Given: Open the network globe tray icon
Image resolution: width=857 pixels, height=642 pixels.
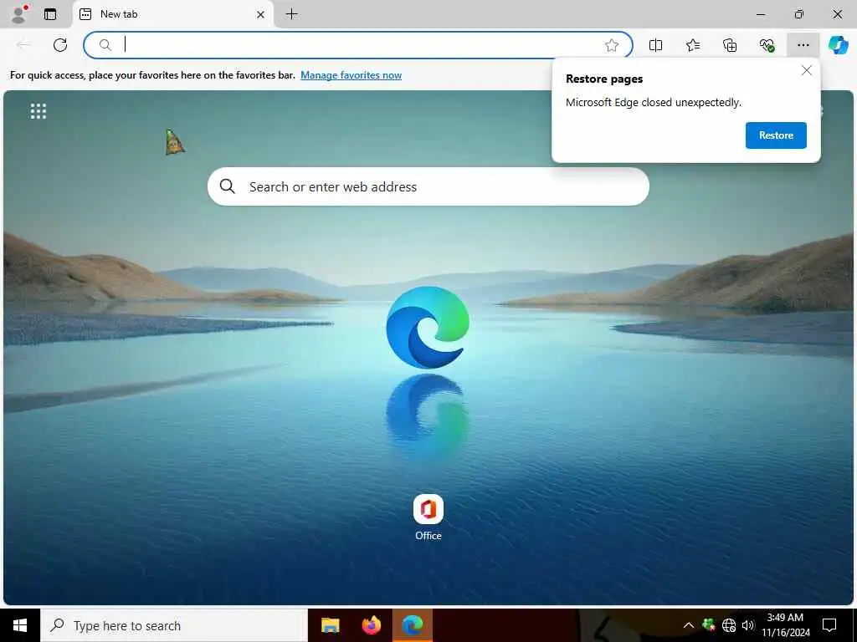Looking at the screenshot, I should click(x=729, y=625).
